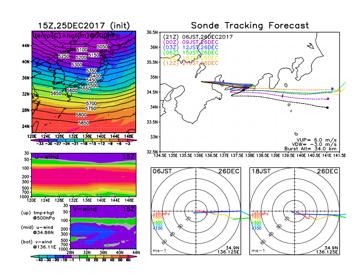This screenshot has width=362, height=280.
Task: Click the "(mid) u-wind @34.86N" note
Action: [x=37, y=230]
